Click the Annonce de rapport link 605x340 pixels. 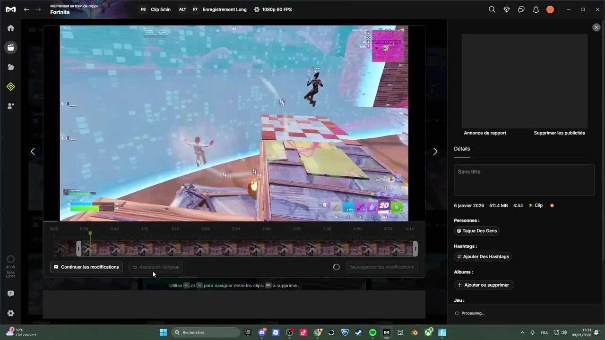pos(485,133)
